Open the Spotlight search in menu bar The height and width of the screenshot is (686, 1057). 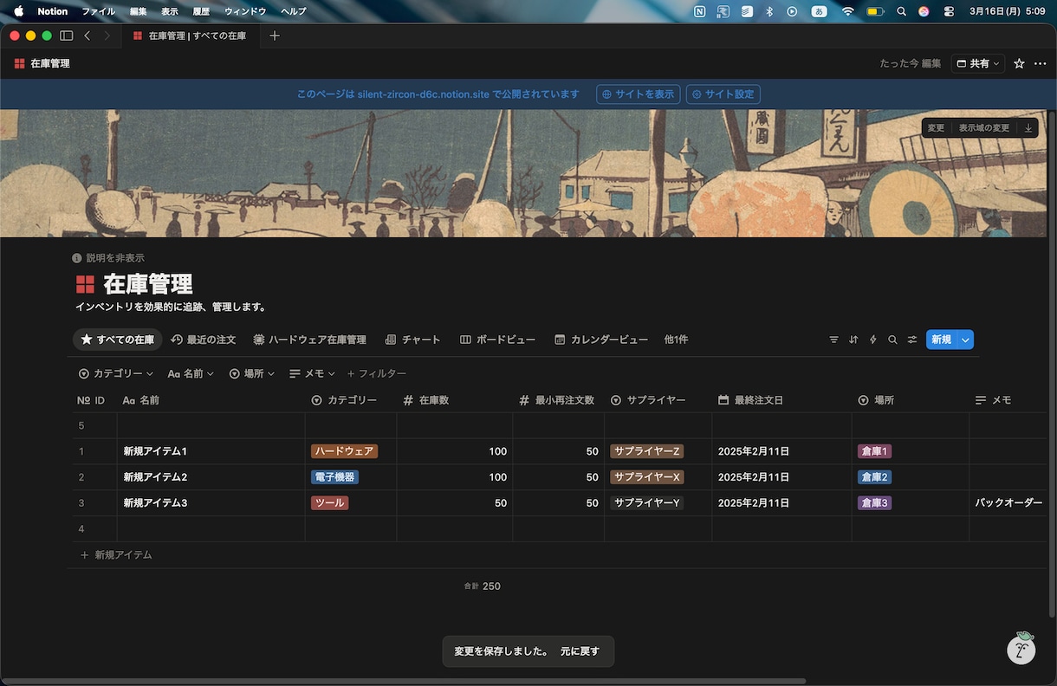[x=901, y=11]
